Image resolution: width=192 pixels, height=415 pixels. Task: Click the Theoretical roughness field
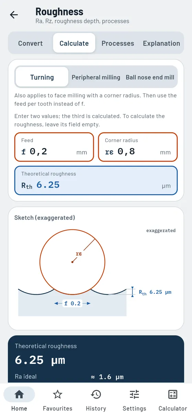point(96,180)
